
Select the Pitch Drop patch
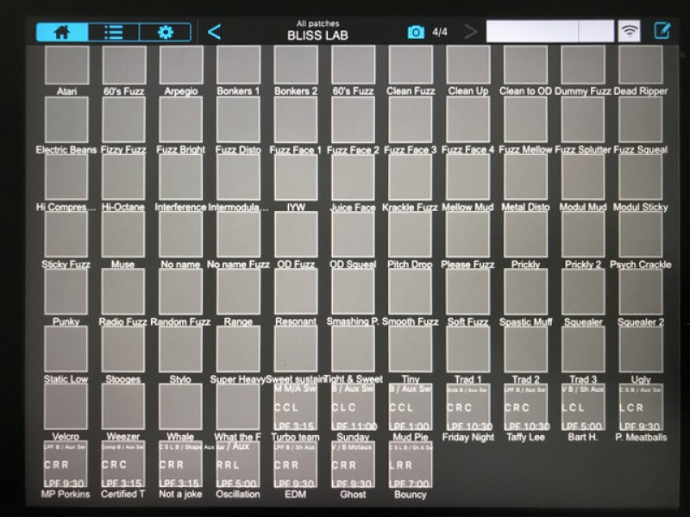pyautogui.click(x=411, y=234)
